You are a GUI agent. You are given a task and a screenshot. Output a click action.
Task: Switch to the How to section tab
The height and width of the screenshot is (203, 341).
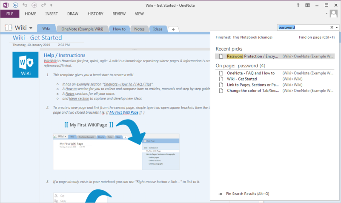(119, 29)
